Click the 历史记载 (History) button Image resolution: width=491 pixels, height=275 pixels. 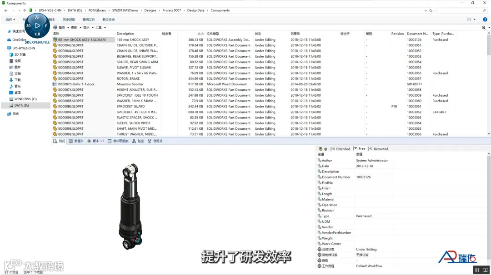69,20
